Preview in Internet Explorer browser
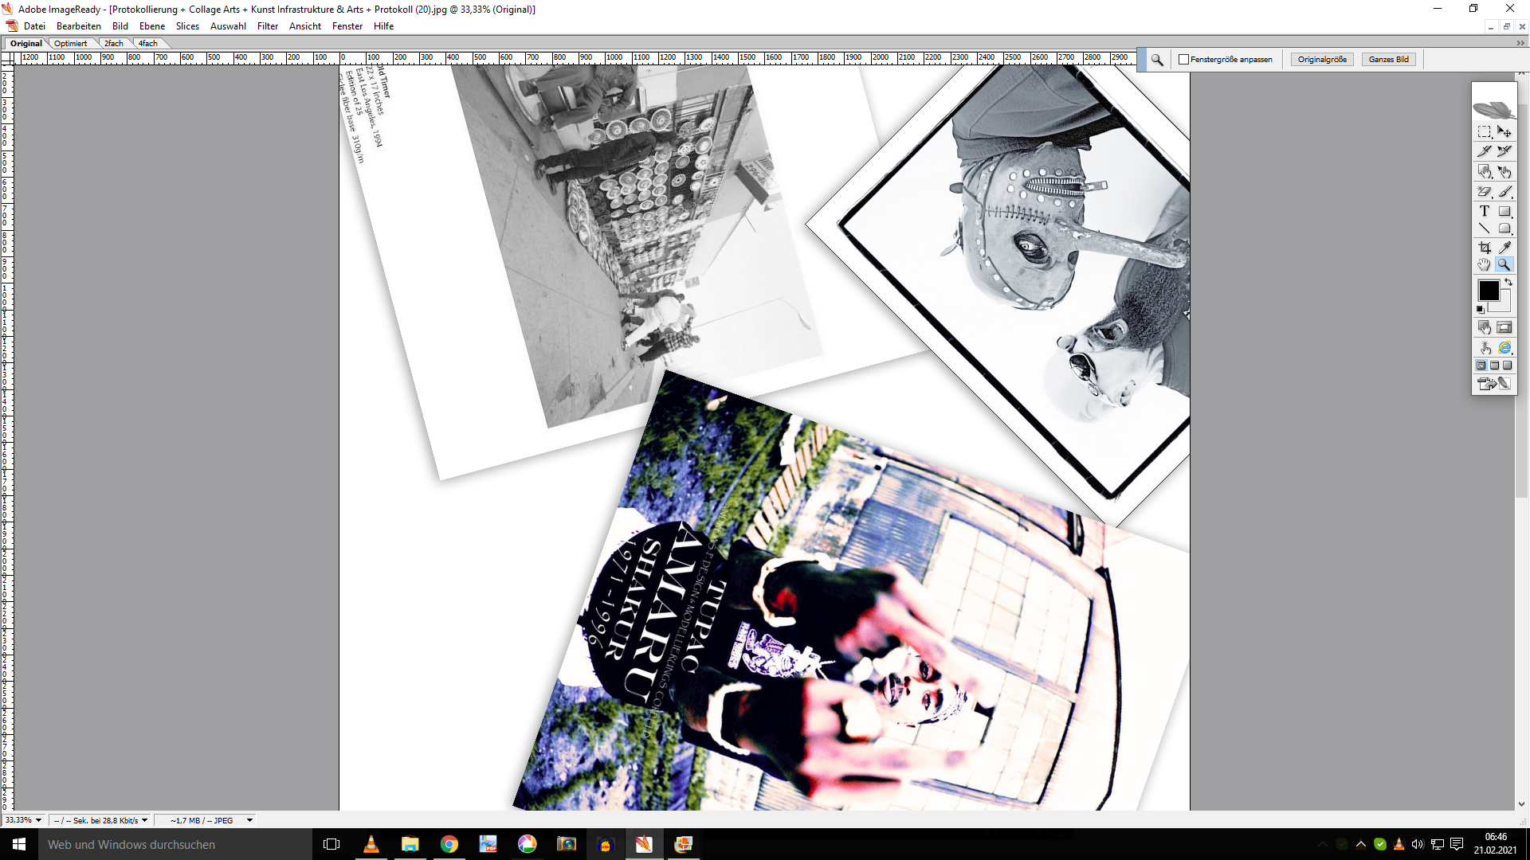 tap(1504, 348)
